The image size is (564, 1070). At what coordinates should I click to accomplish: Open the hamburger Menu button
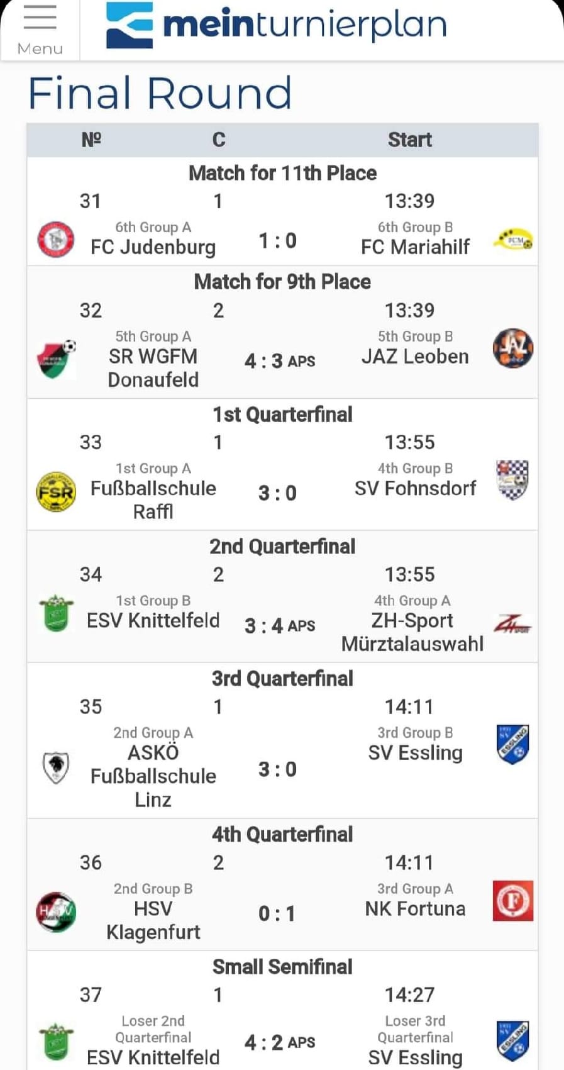[x=40, y=30]
